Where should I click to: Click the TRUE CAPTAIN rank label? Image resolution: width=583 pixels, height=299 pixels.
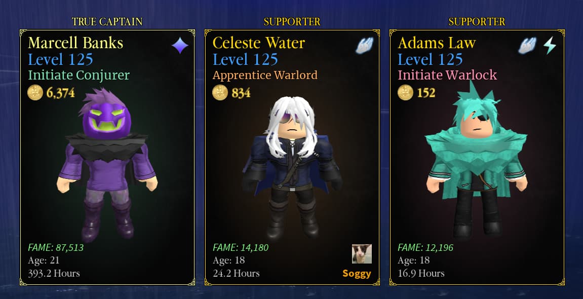[x=107, y=22]
